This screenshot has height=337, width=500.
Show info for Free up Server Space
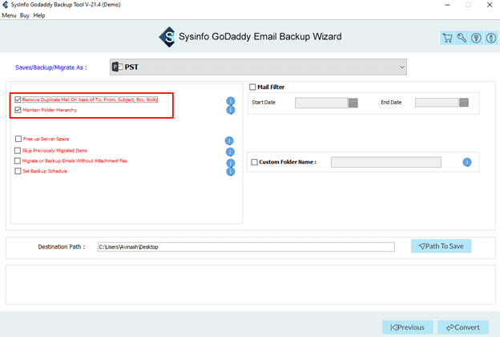click(x=229, y=140)
